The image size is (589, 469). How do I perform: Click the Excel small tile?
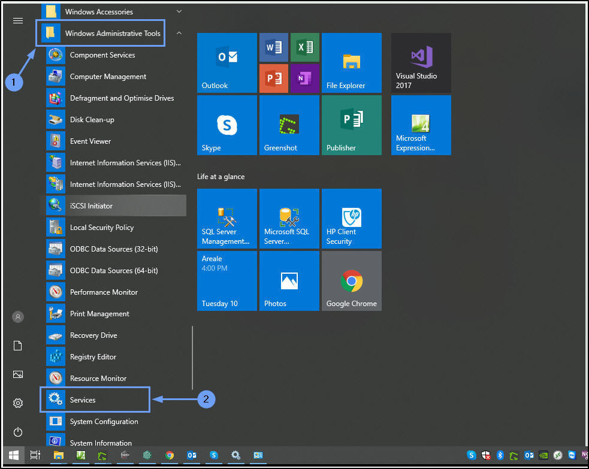(x=304, y=47)
